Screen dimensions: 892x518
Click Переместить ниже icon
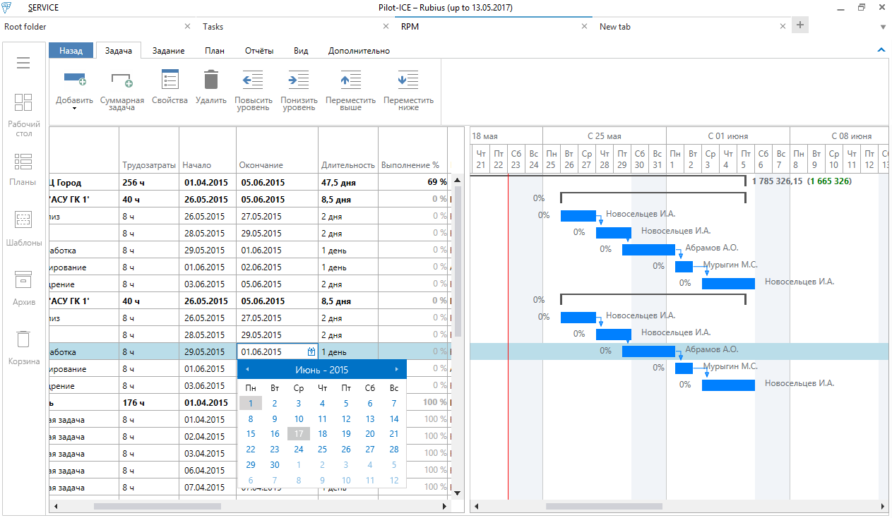pyautogui.click(x=408, y=79)
